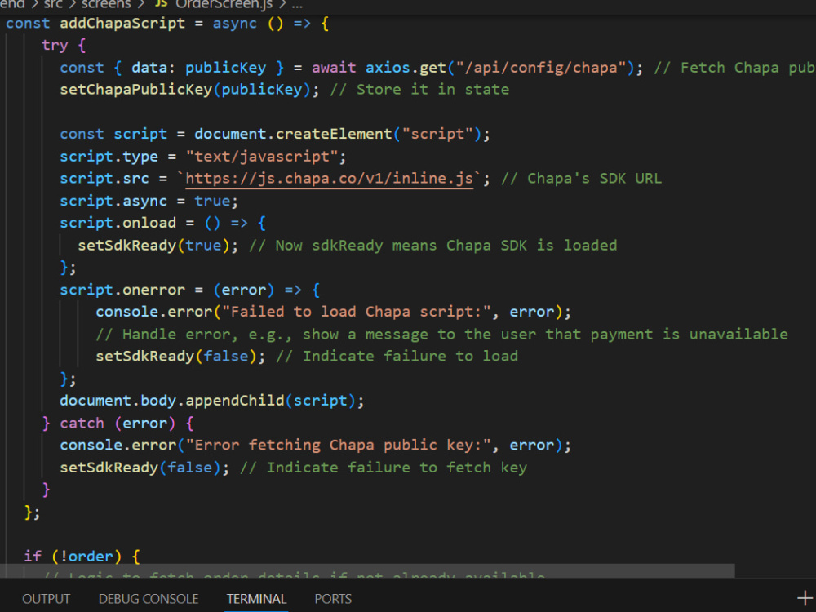816x612 pixels.
Task: Click the horizontal scrollbar under the editor
Action: pyautogui.click(x=367, y=570)
